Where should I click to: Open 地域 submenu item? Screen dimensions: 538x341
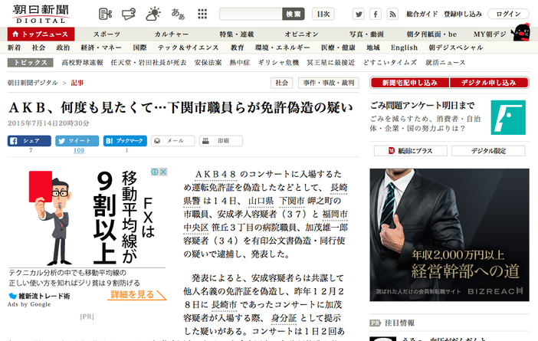coord(373,48)
